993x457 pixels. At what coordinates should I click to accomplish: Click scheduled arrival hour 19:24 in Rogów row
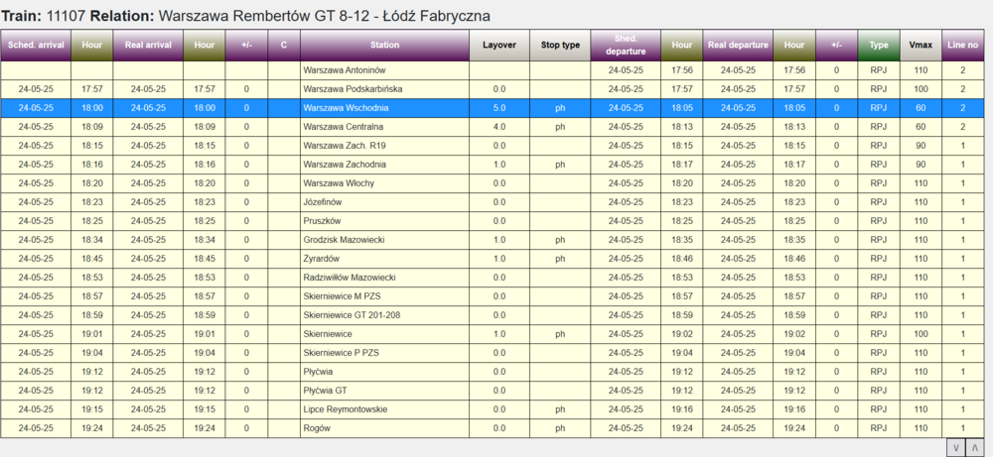(x=92, y=428)
